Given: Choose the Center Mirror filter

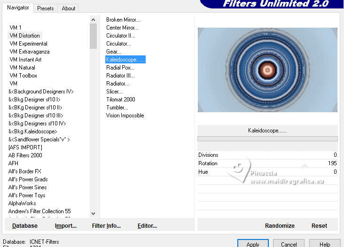Looking at the screenshot, I should (x=122, y=28).
